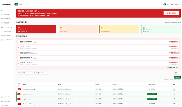Click irc-lille.hackthissite.org in the attention list
Image resolution: width=182 pixels, height=107 pixels.
point(26,63)
